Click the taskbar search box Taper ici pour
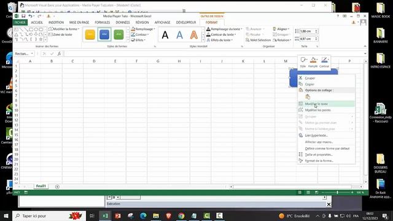The width and height of the screenshot is (393, 221). [49, 215]
